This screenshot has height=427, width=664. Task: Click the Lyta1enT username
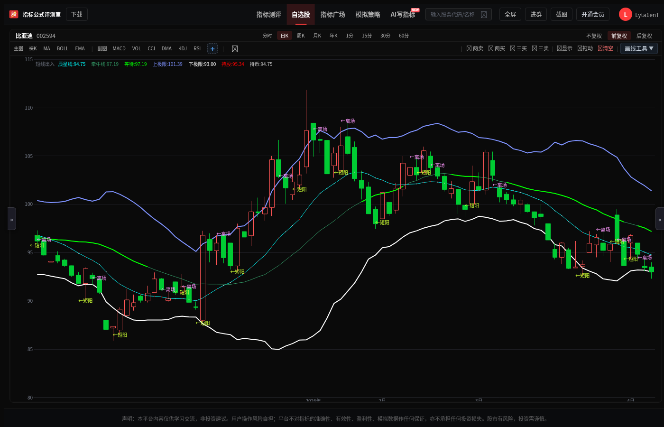647,15
